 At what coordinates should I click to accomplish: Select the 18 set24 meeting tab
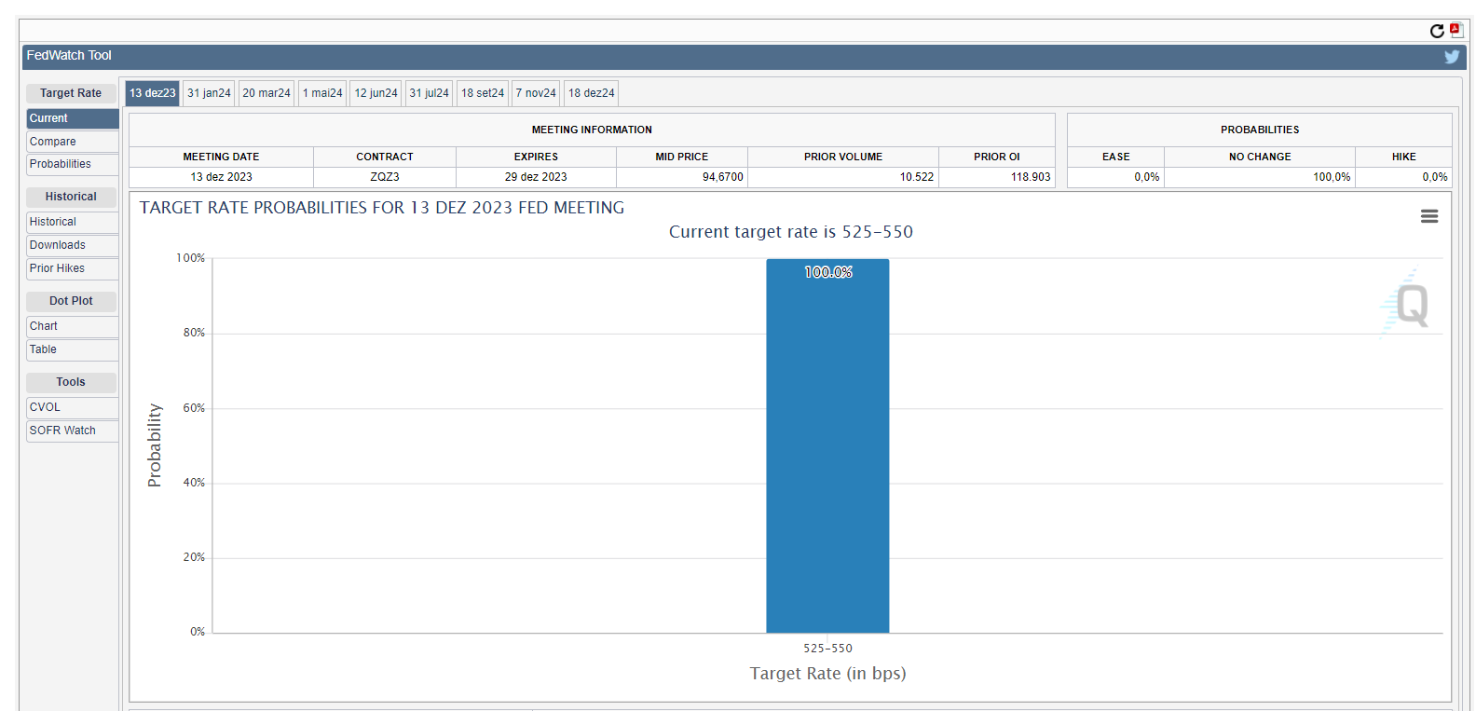point(483,93)
